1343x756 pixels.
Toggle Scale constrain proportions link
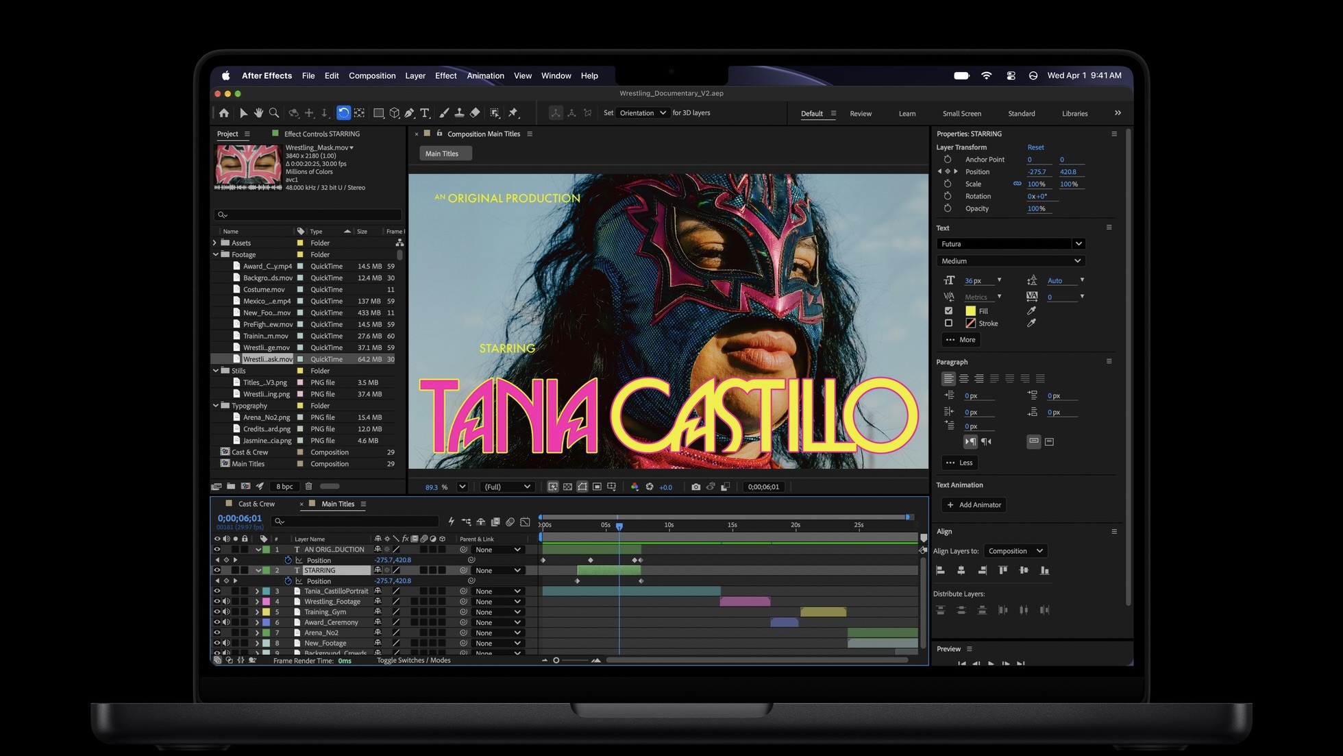1017,184
